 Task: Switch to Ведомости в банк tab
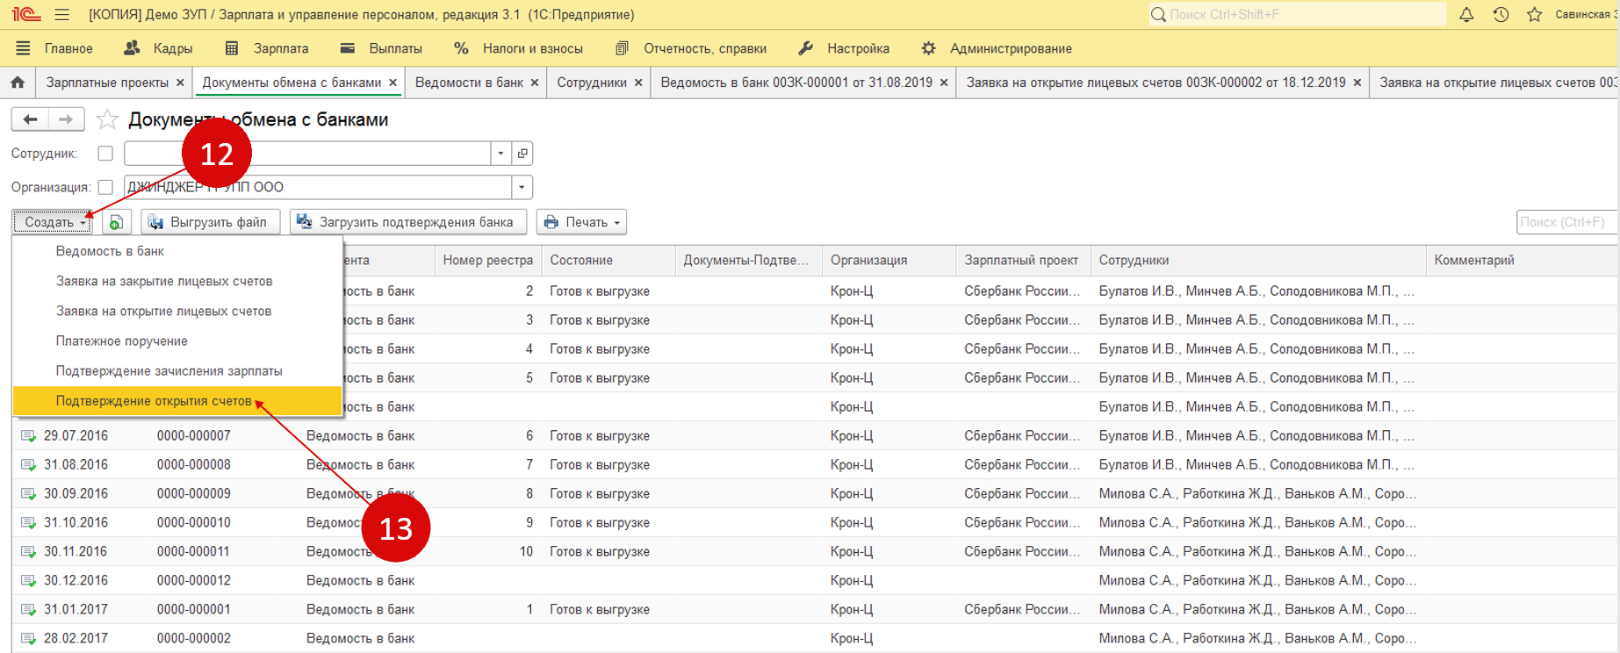pos(469,83)
